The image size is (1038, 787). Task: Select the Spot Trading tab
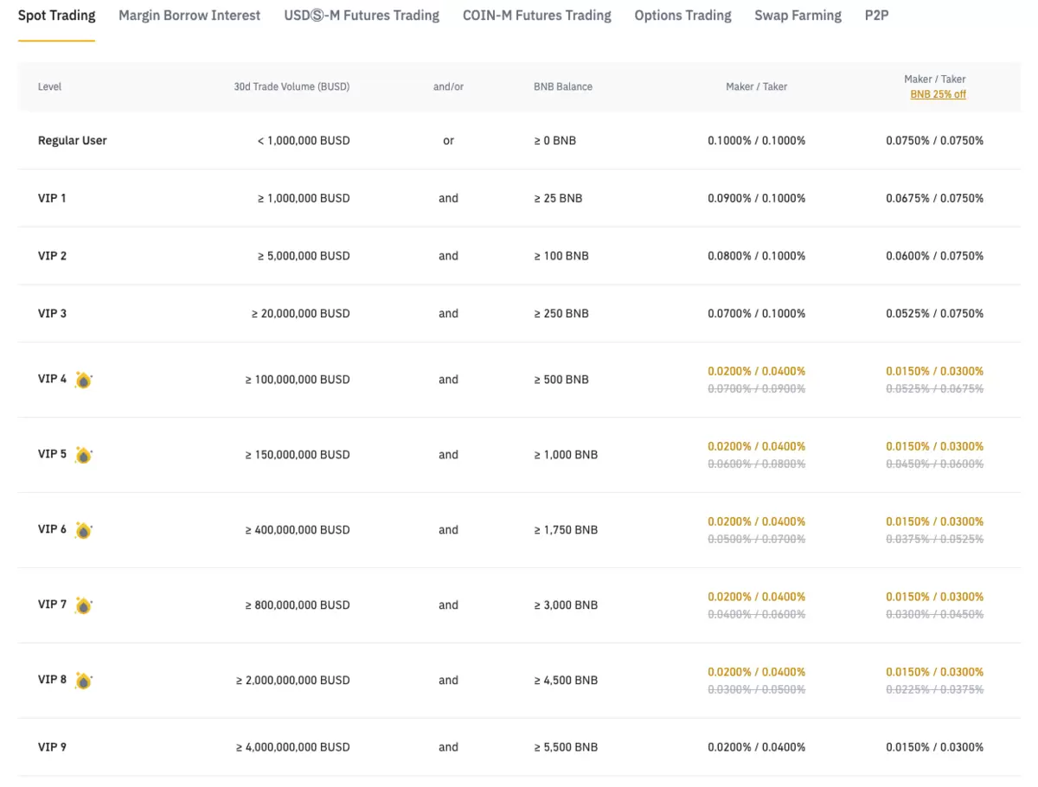point(56,16)
